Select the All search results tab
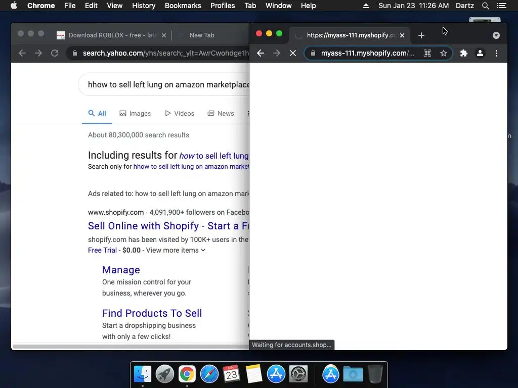 97,113
